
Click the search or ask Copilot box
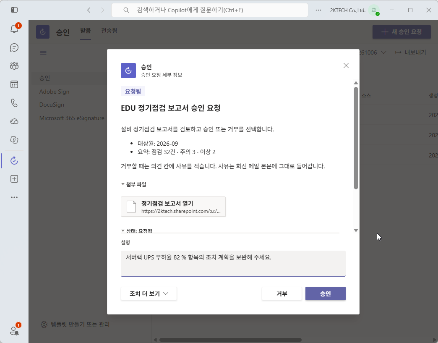(210, 10)
